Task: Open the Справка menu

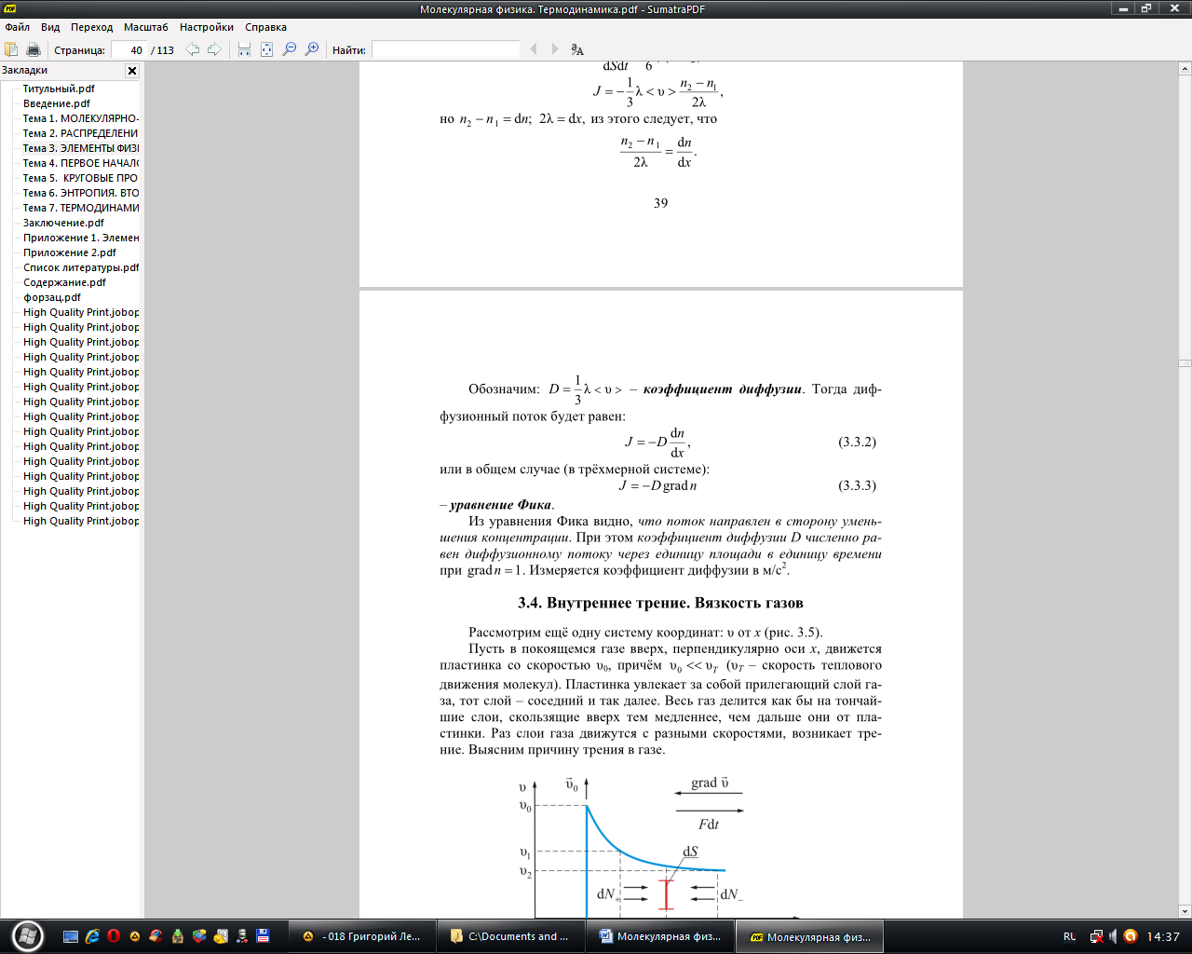Action: [x=265, y=27]
